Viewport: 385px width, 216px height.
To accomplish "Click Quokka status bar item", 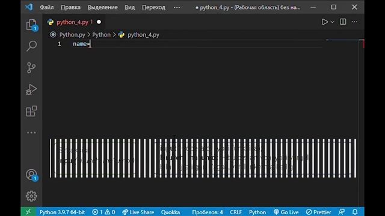I will (x=170, y=212).
